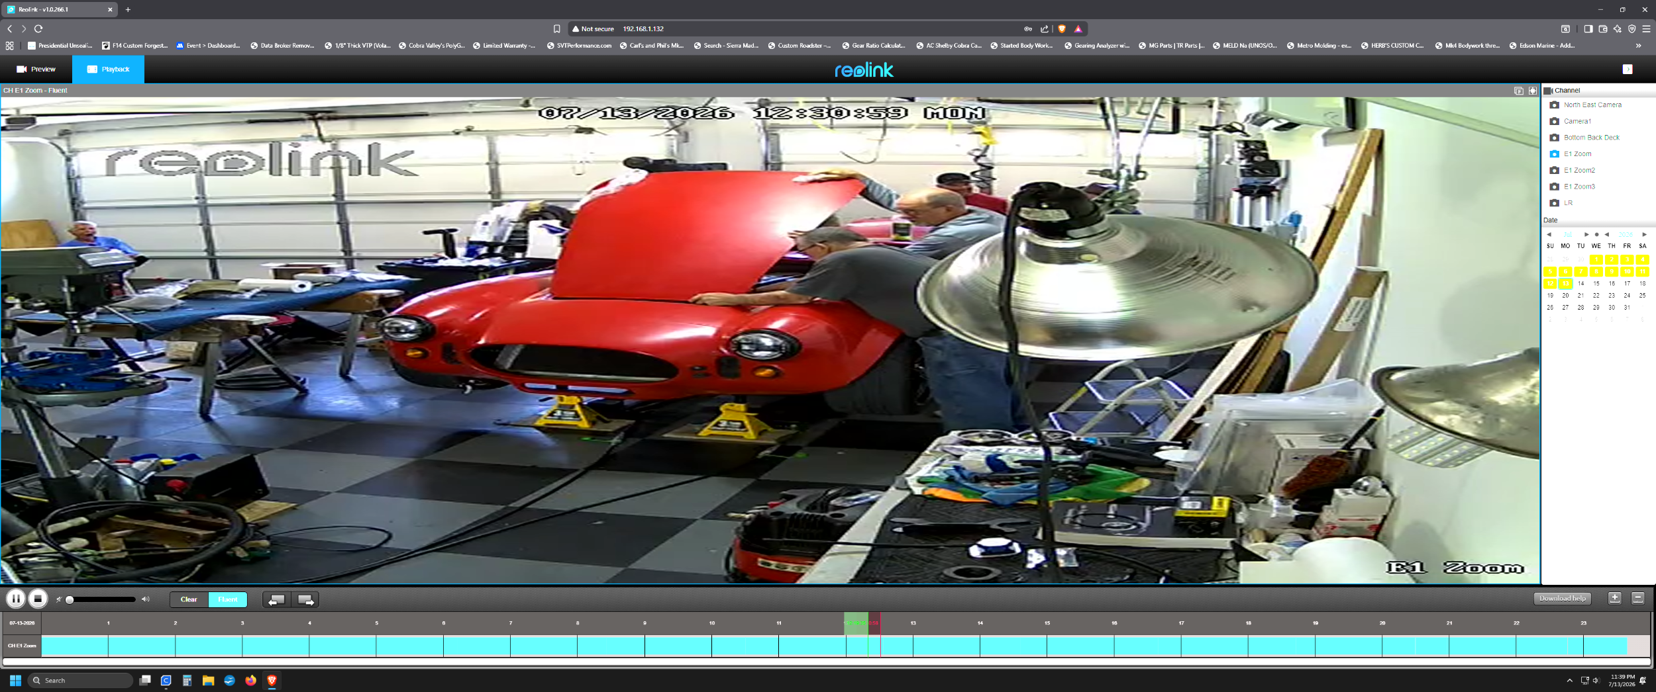Show more bookmarks chevron
The image size is (1656, 692).
[x=1639, y=46]
